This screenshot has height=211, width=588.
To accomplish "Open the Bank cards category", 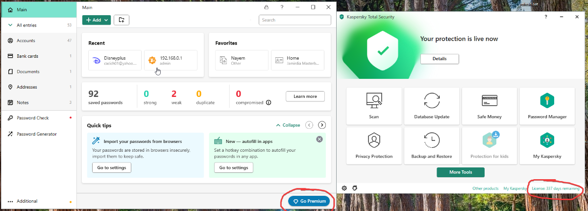I will [x=38, y=56].
